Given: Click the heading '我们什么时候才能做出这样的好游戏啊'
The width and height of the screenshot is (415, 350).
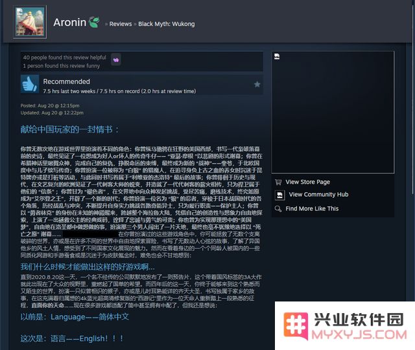Looking at the screenshot, I should pyautogui.click(x=88, y=267).
